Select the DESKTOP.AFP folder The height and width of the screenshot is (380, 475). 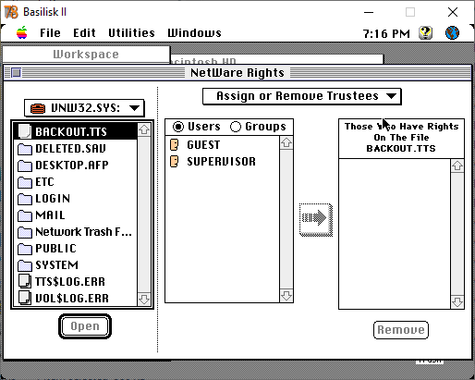[76, 165]
